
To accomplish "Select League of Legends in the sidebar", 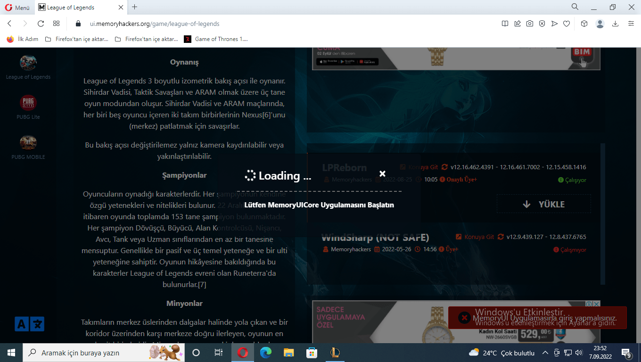I will pos(28,67).
